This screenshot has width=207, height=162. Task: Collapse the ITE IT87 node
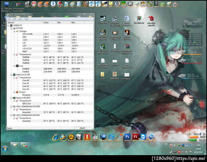coord(11,28)
